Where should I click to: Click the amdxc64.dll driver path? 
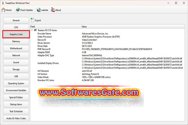132,68
